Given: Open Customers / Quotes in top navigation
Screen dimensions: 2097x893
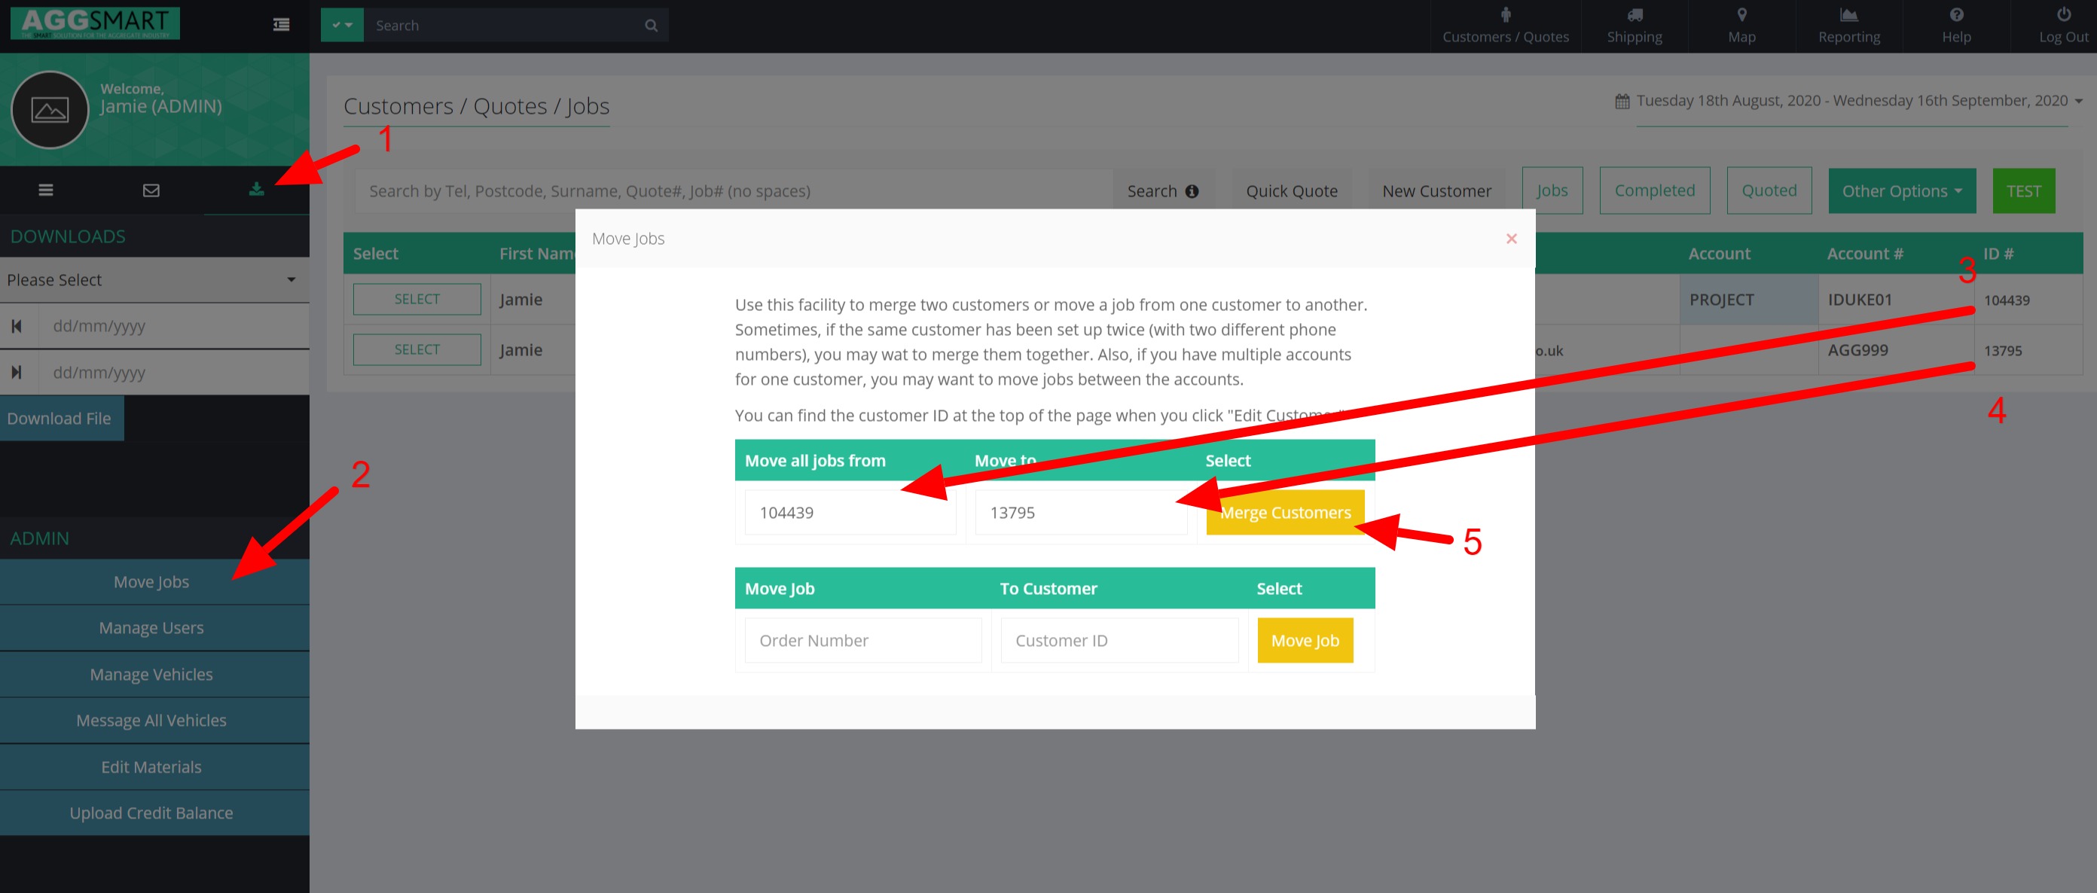Looking at the screenshot, I should [x=1505, y=26].
